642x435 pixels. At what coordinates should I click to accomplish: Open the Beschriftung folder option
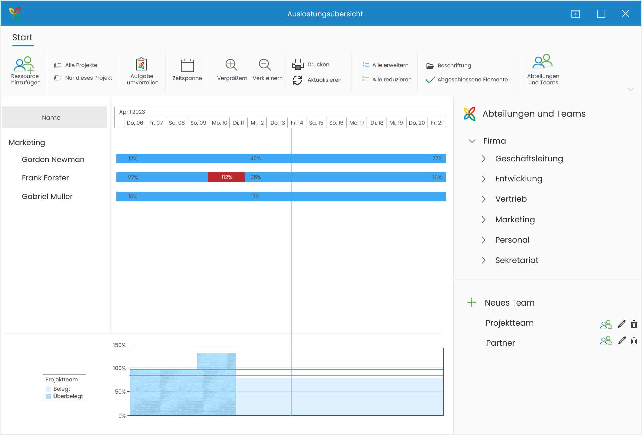(449, 66)
